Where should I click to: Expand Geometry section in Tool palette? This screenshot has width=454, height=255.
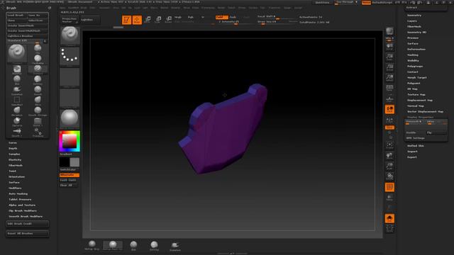(x=414, y=16)
